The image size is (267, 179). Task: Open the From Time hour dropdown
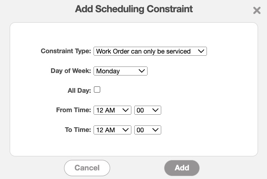(x=112, y=110)
